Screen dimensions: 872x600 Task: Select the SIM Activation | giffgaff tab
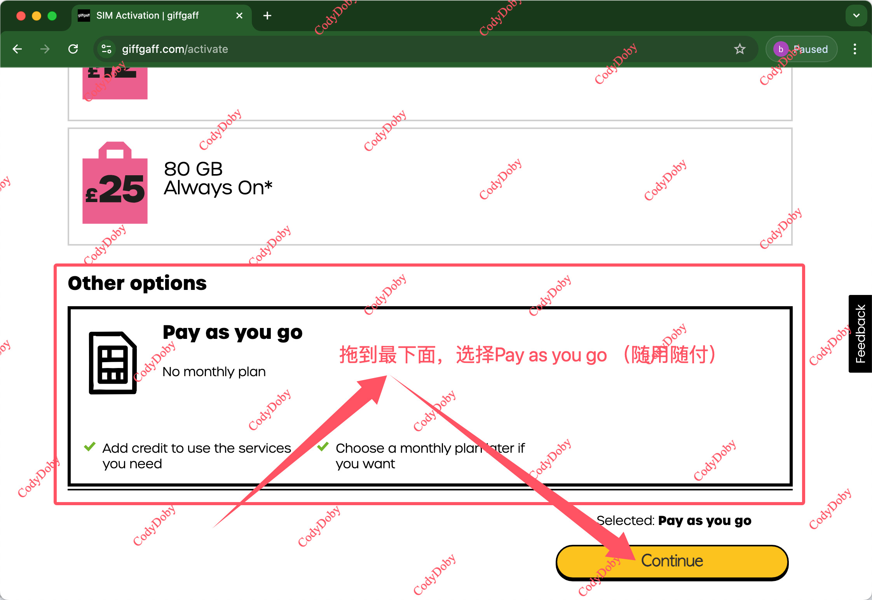click(161, 16)
